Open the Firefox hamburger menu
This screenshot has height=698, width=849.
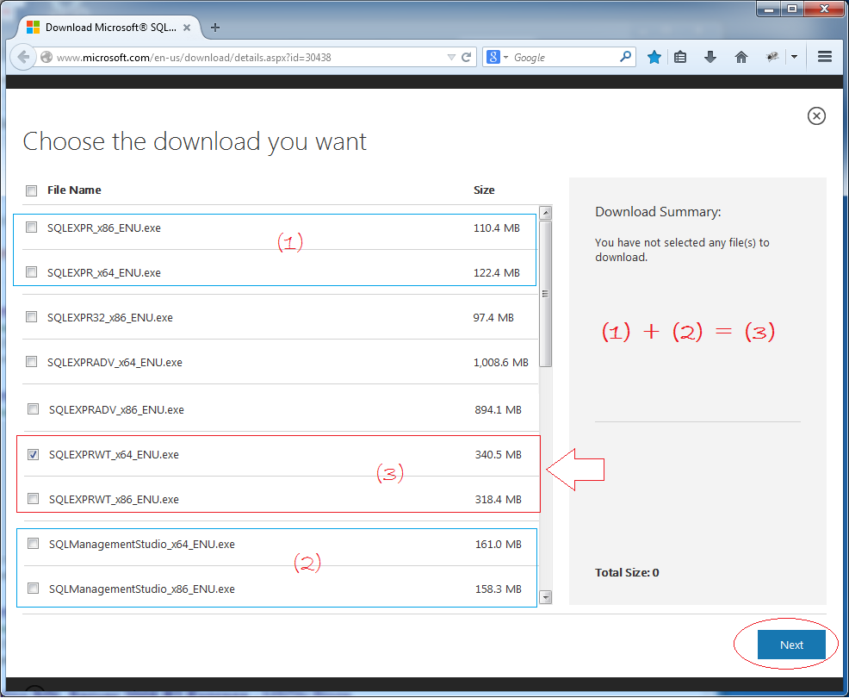point(825,56)
